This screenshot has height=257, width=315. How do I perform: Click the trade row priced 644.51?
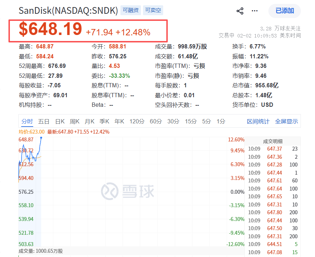tap(273, 244)
